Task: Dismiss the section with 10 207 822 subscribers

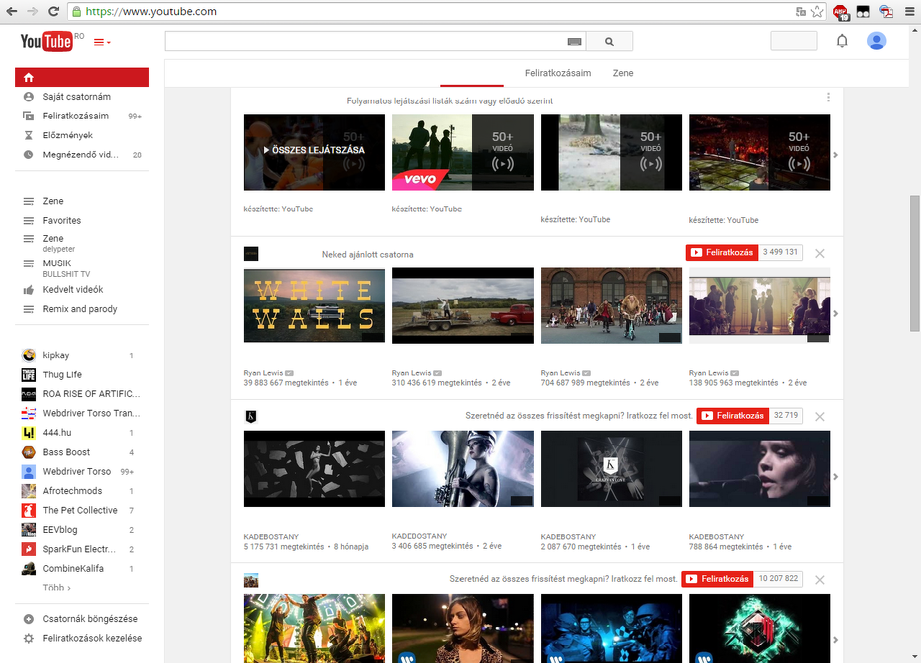Action: [x=820, y=580]
